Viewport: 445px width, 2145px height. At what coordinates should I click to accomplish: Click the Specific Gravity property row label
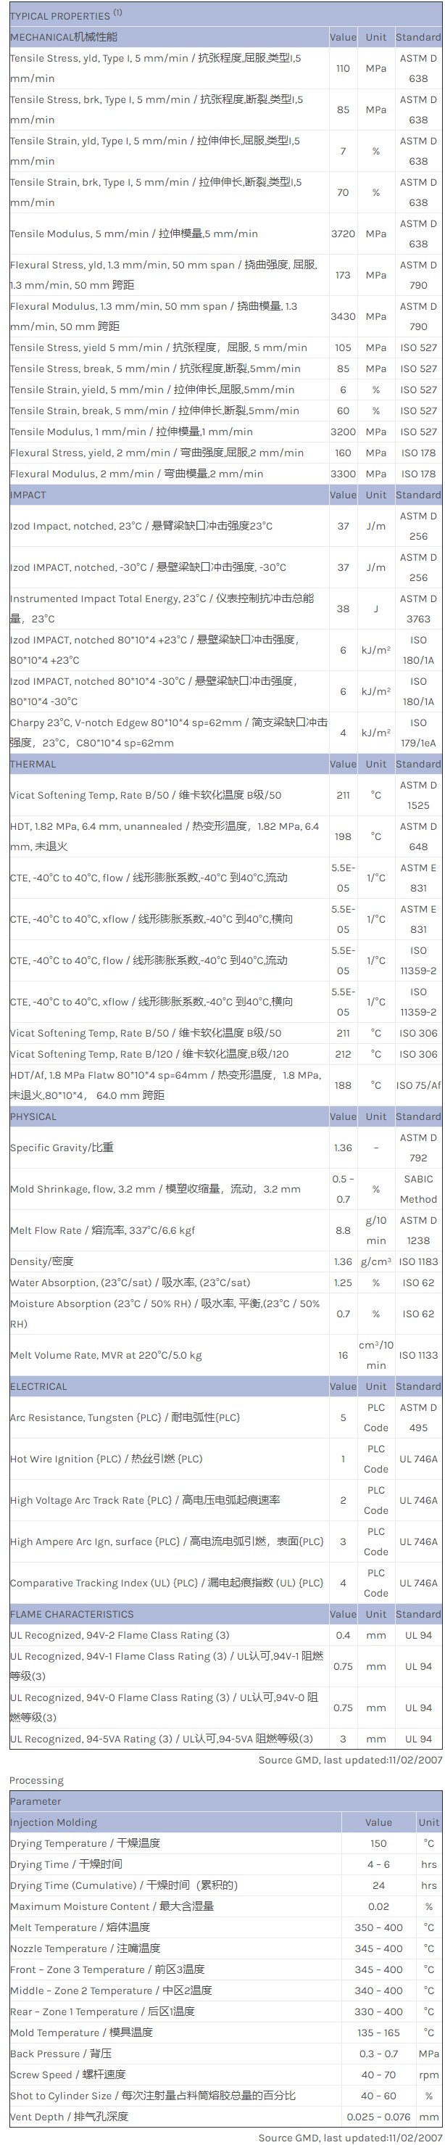click(x=62, y=1148)
